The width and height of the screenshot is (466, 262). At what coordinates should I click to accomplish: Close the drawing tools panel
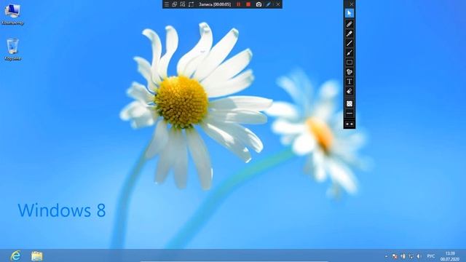[351, 4]
